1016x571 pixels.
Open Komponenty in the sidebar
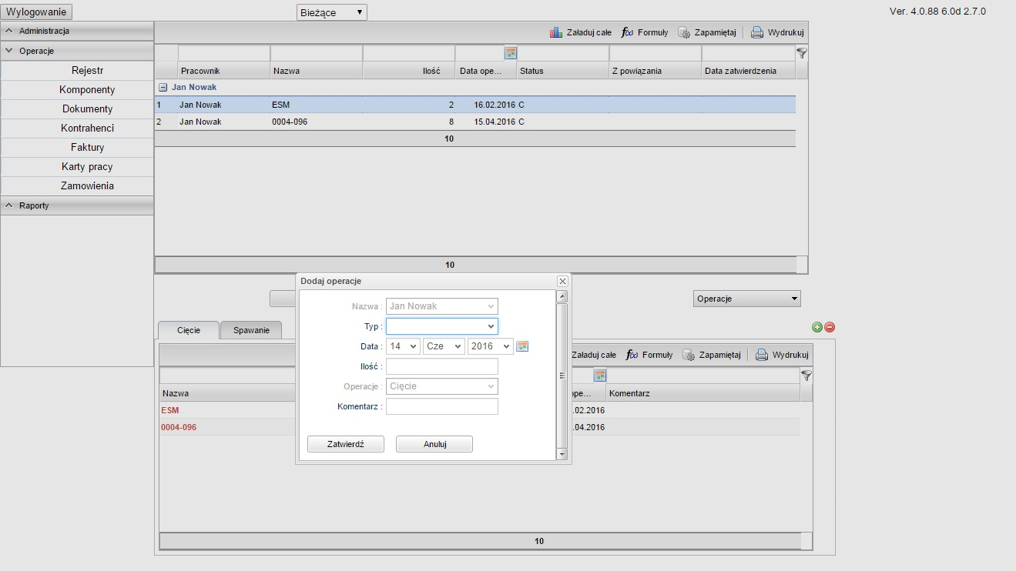[88, 90]
